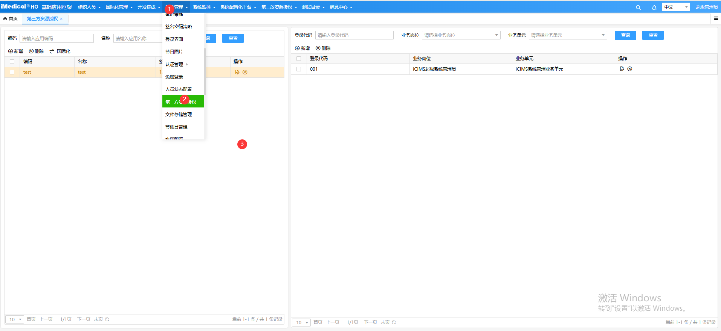
Task: Select 节假日管理 from the dropdown menu
Action: (x=176, y=127)
